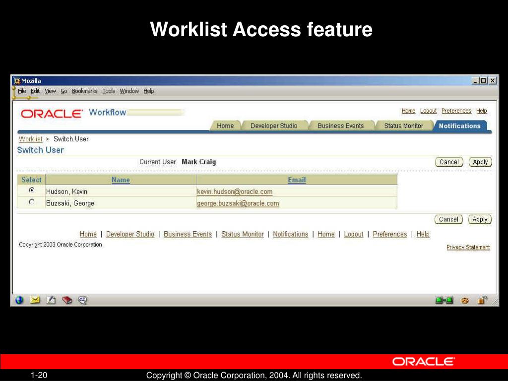Open Mail envelope icon in status bar
Viewport: 508px width, 381px height.
[35, 300]
